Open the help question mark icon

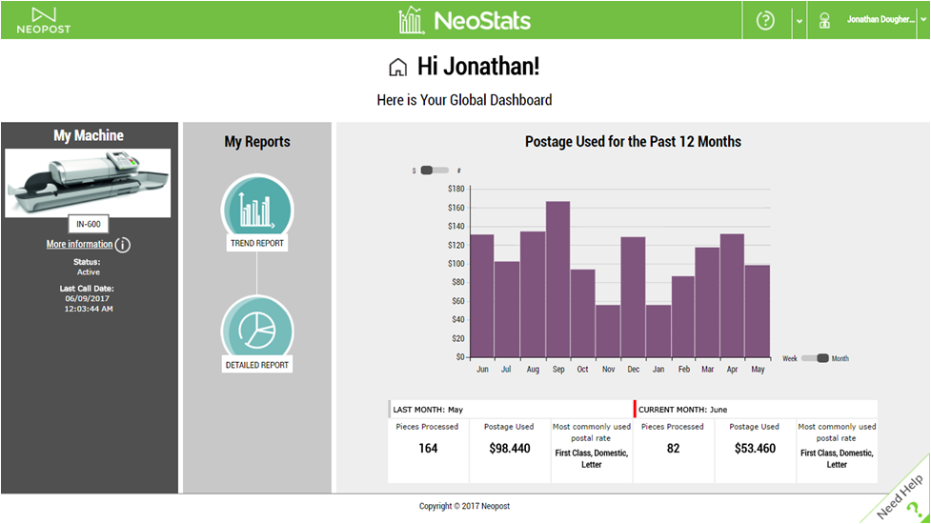pyautogui.click(x=765, y=21)
